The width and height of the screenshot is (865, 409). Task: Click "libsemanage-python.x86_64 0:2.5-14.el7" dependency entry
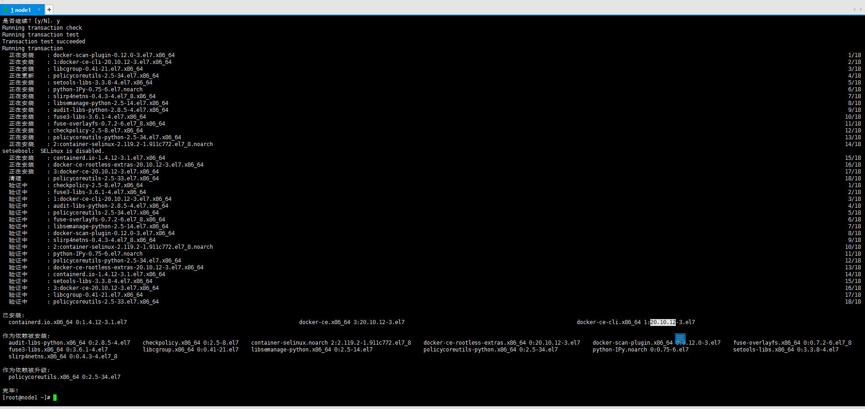coord(312,350)
